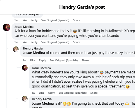
Task: Share Hendry Garcia's chambear reply
Action: click(x=85, y=60)
